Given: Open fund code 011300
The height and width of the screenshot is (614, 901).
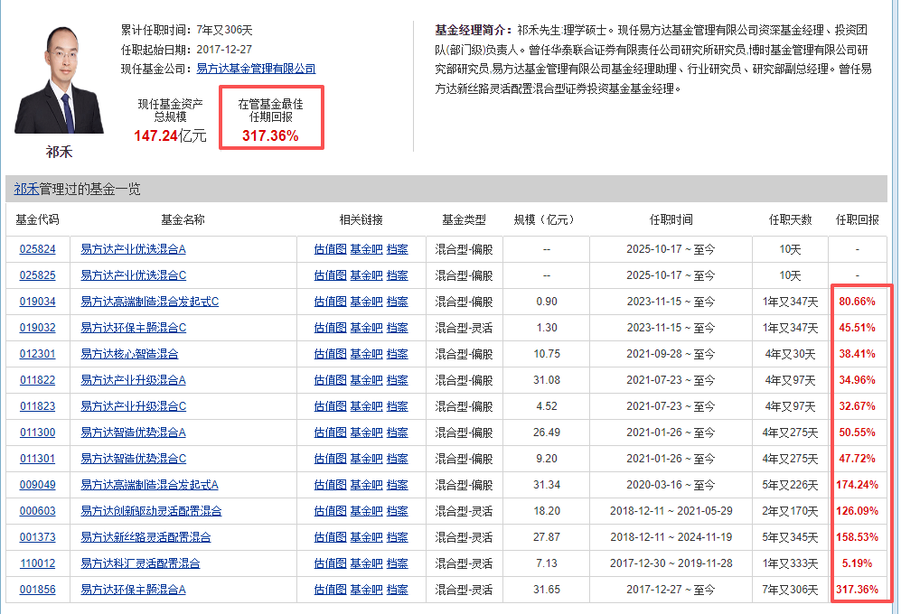Looking at the screenshot, I should (38, 433).
